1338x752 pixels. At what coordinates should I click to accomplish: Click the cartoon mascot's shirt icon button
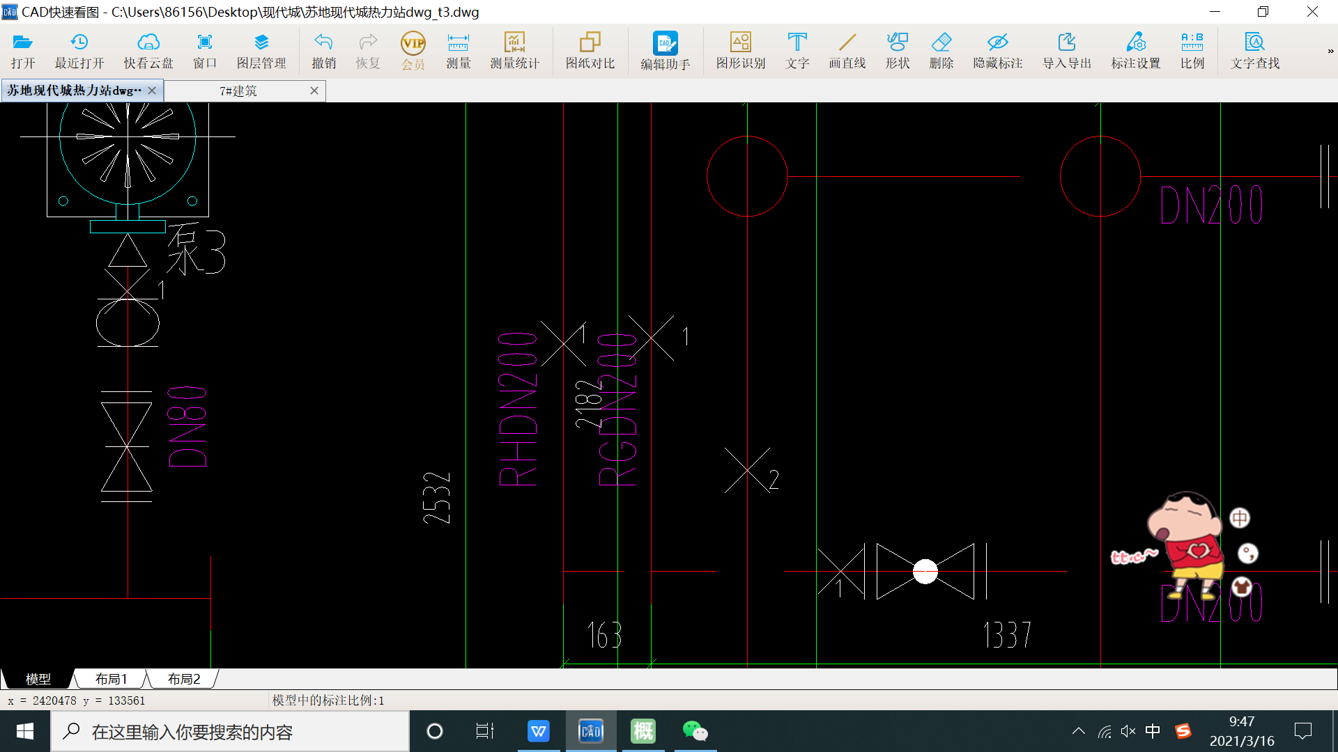[1242, 588]
